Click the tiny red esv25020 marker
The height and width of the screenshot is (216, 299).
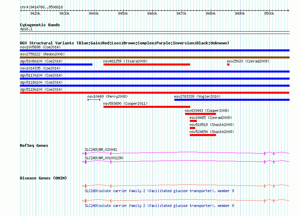point(228,64)
